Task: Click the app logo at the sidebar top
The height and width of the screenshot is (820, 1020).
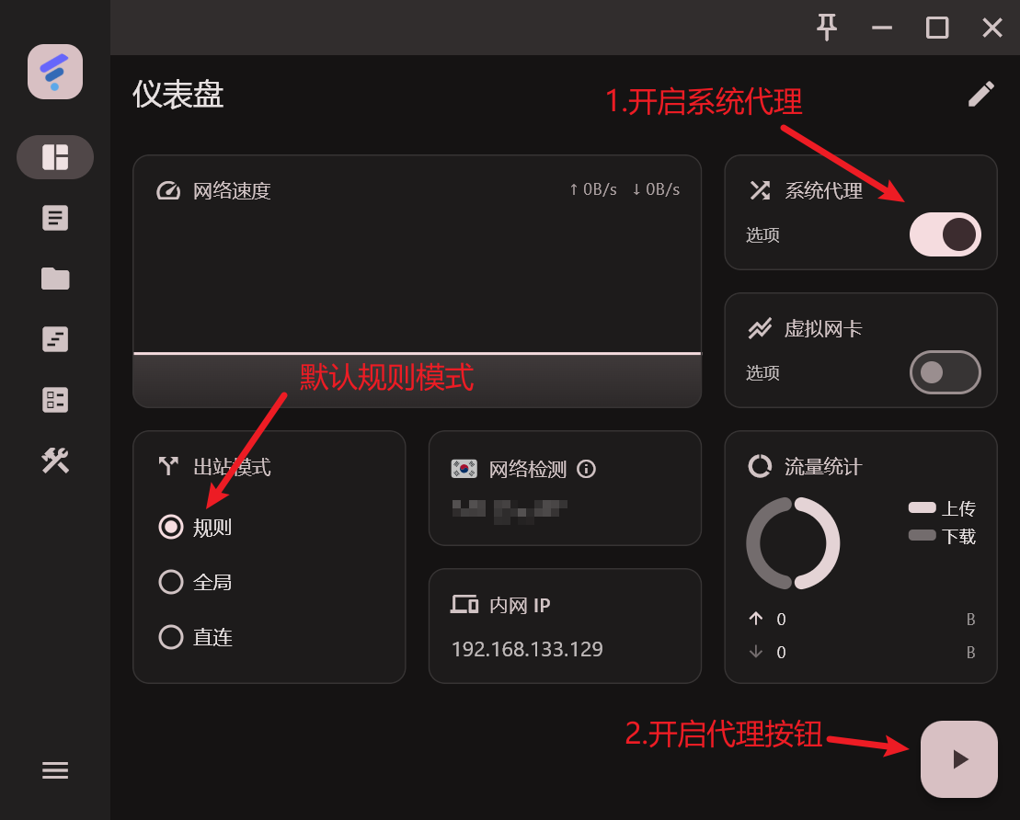Action: pos(55,72)
